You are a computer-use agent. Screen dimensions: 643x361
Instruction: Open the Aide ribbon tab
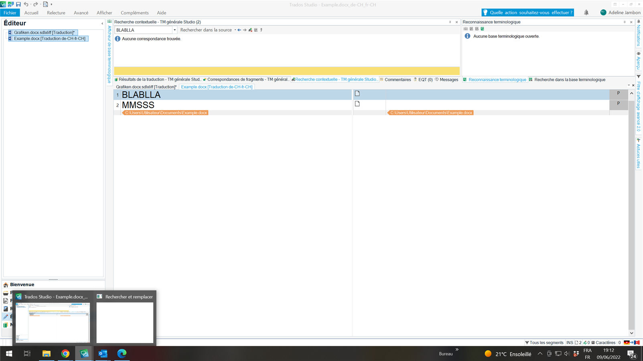[162, 13]
